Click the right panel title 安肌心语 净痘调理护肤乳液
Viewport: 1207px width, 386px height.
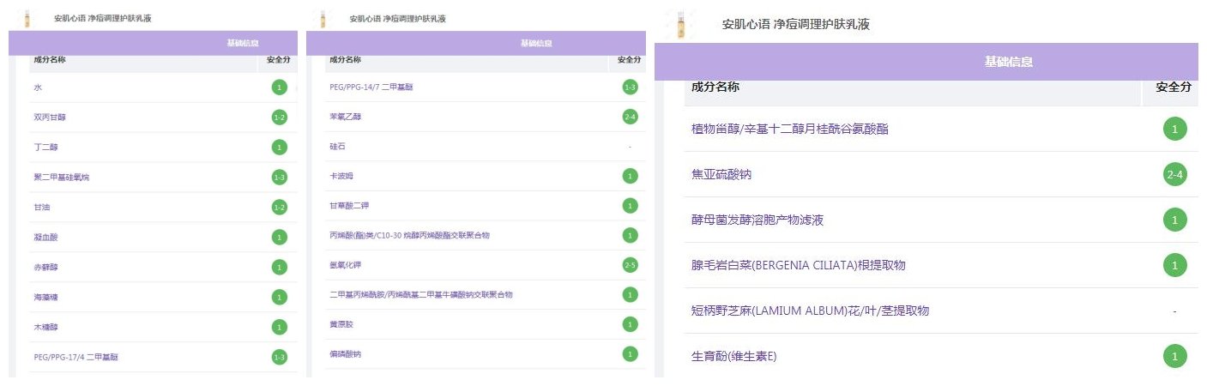pyautogui.click(x=796, y=24)
